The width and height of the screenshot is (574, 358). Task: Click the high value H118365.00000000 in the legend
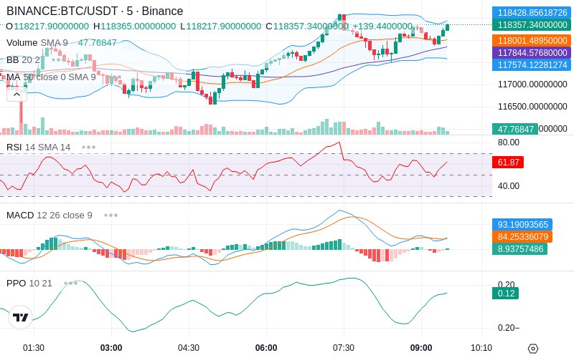click(x=134, y=26)
